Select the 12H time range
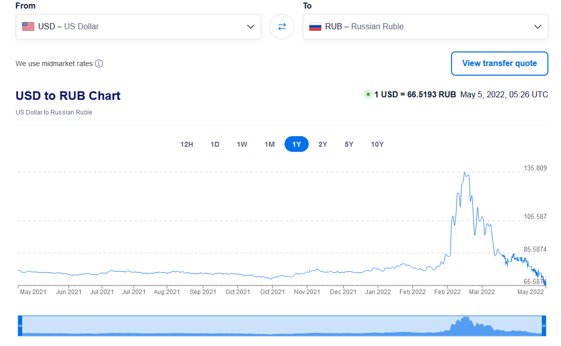Screen dimensions: 561x346 (187, 144)
